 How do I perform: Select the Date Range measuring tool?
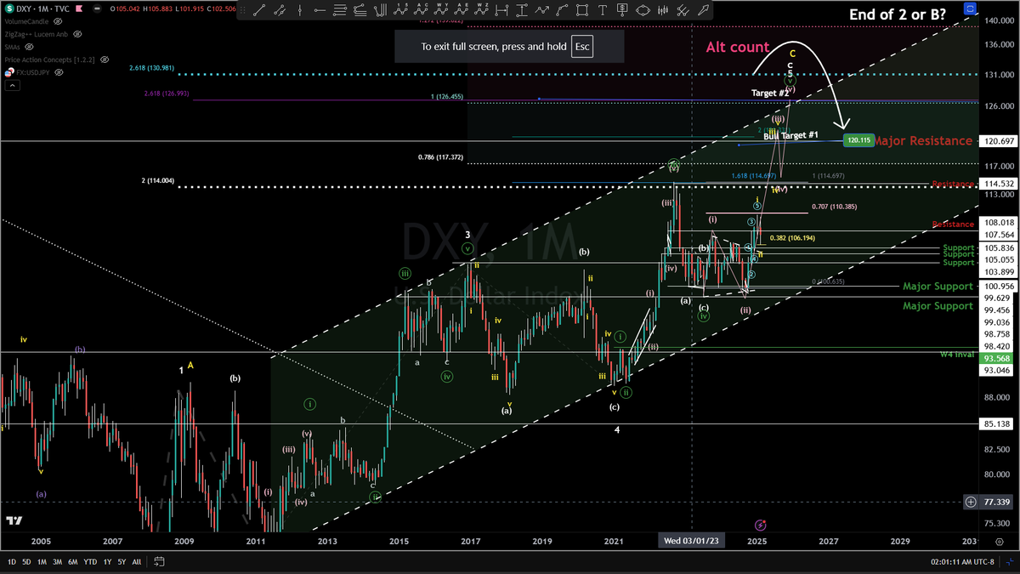pyautogui.click(x=502, y=10)
